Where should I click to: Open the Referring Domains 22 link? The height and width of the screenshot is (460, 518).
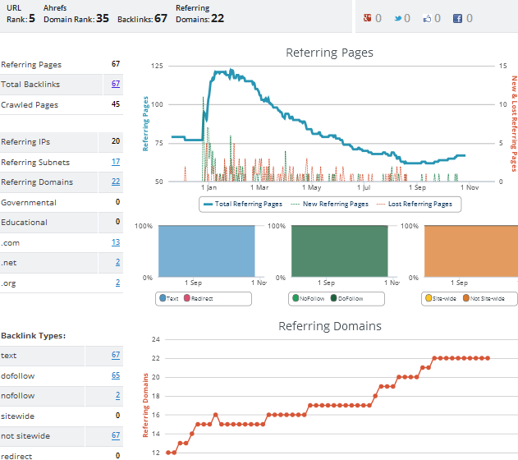116,182
